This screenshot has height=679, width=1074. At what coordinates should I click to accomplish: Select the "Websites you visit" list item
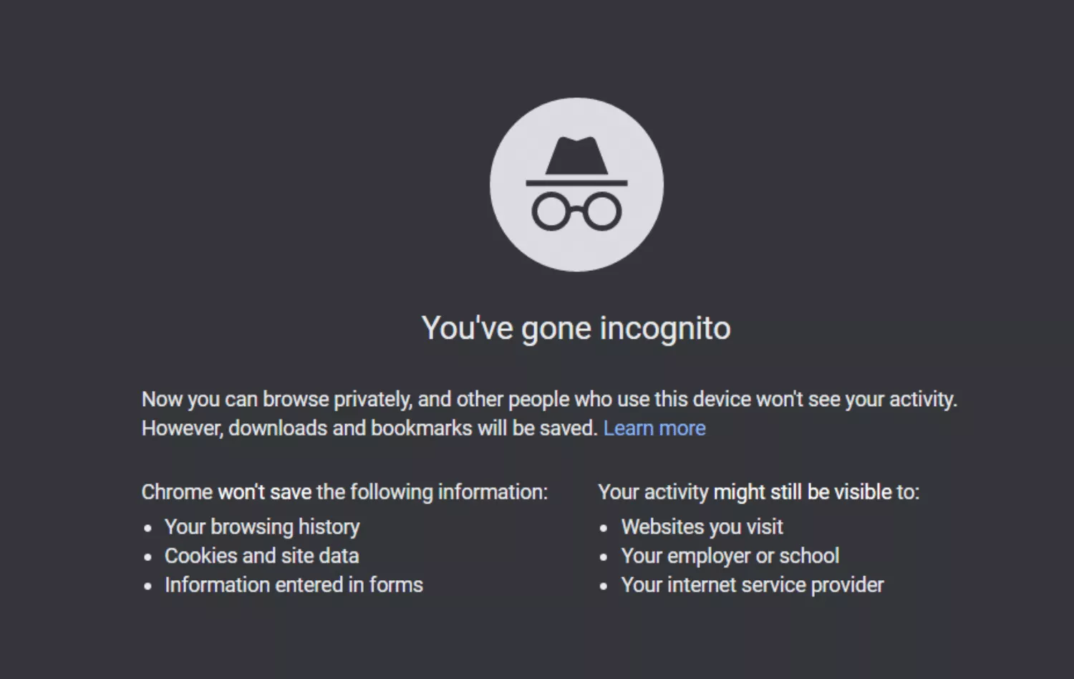pyautogui.click(x=702, y=527)
